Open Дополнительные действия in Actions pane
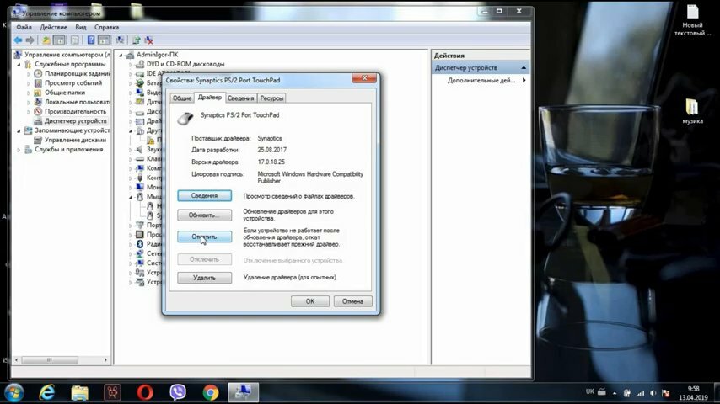 coord(481,80)
